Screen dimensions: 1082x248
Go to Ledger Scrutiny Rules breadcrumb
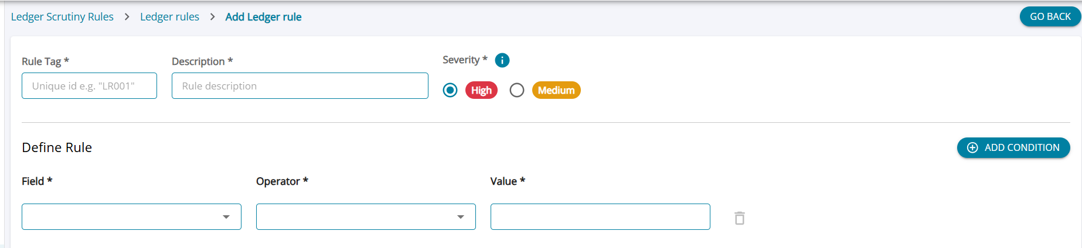click(x=62, y=17)
